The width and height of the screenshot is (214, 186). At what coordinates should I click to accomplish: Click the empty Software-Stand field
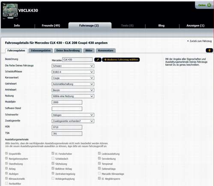coord(67,109)
